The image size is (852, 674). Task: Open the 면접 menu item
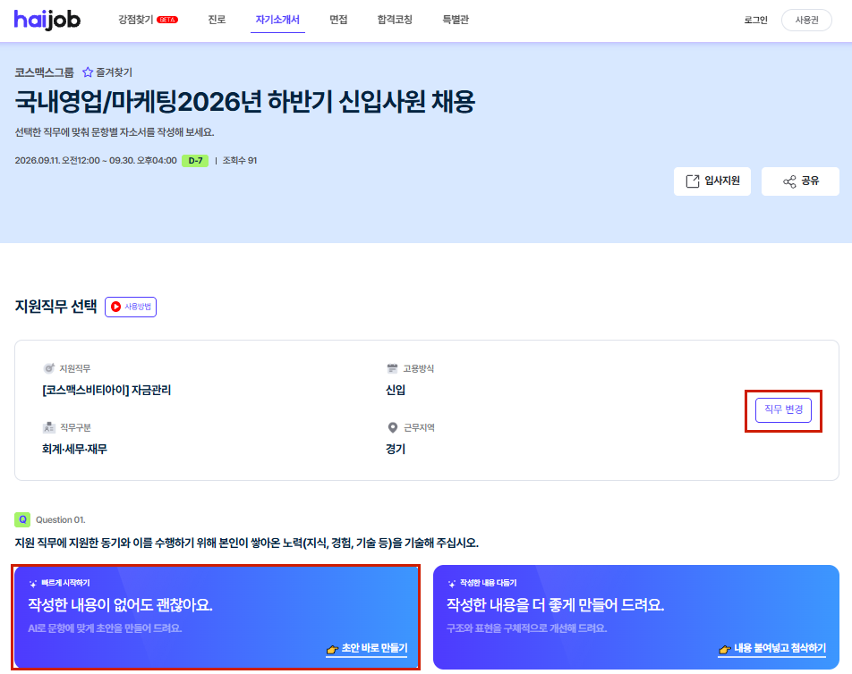coord(338,20)
